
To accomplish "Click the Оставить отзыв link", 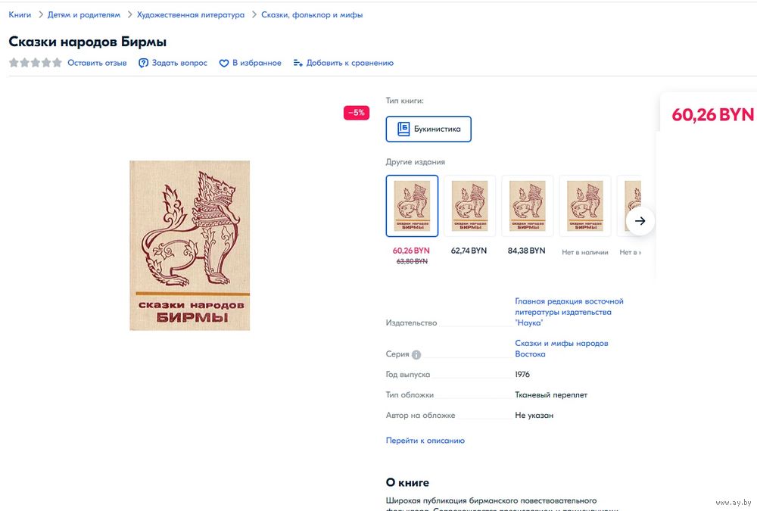I will [x=97, y=63].
